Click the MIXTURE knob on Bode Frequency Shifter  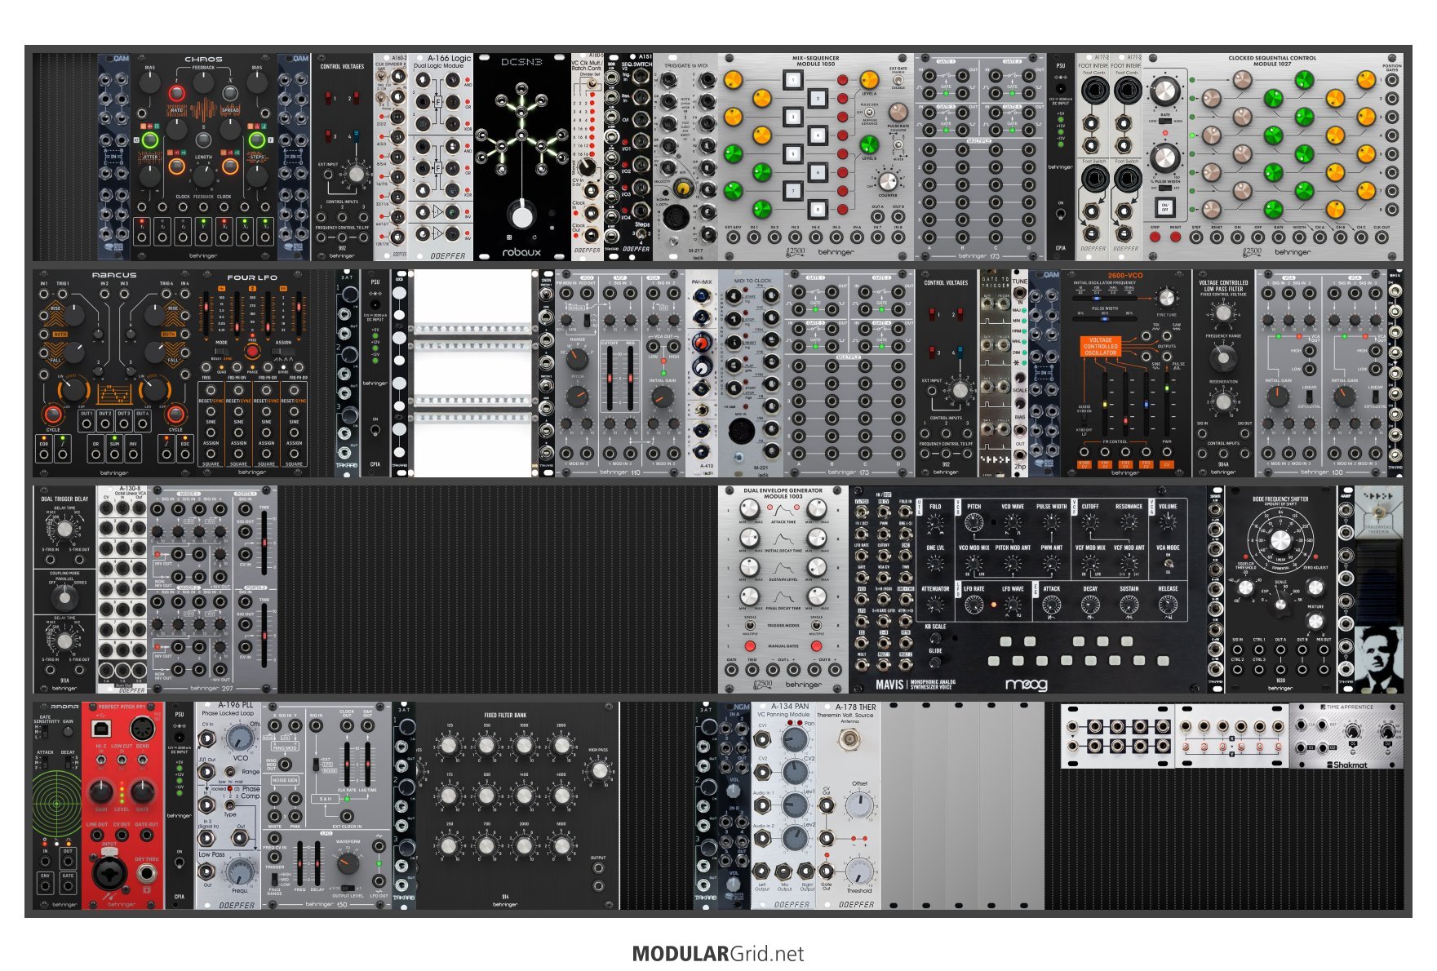[x=1315, y=621]
